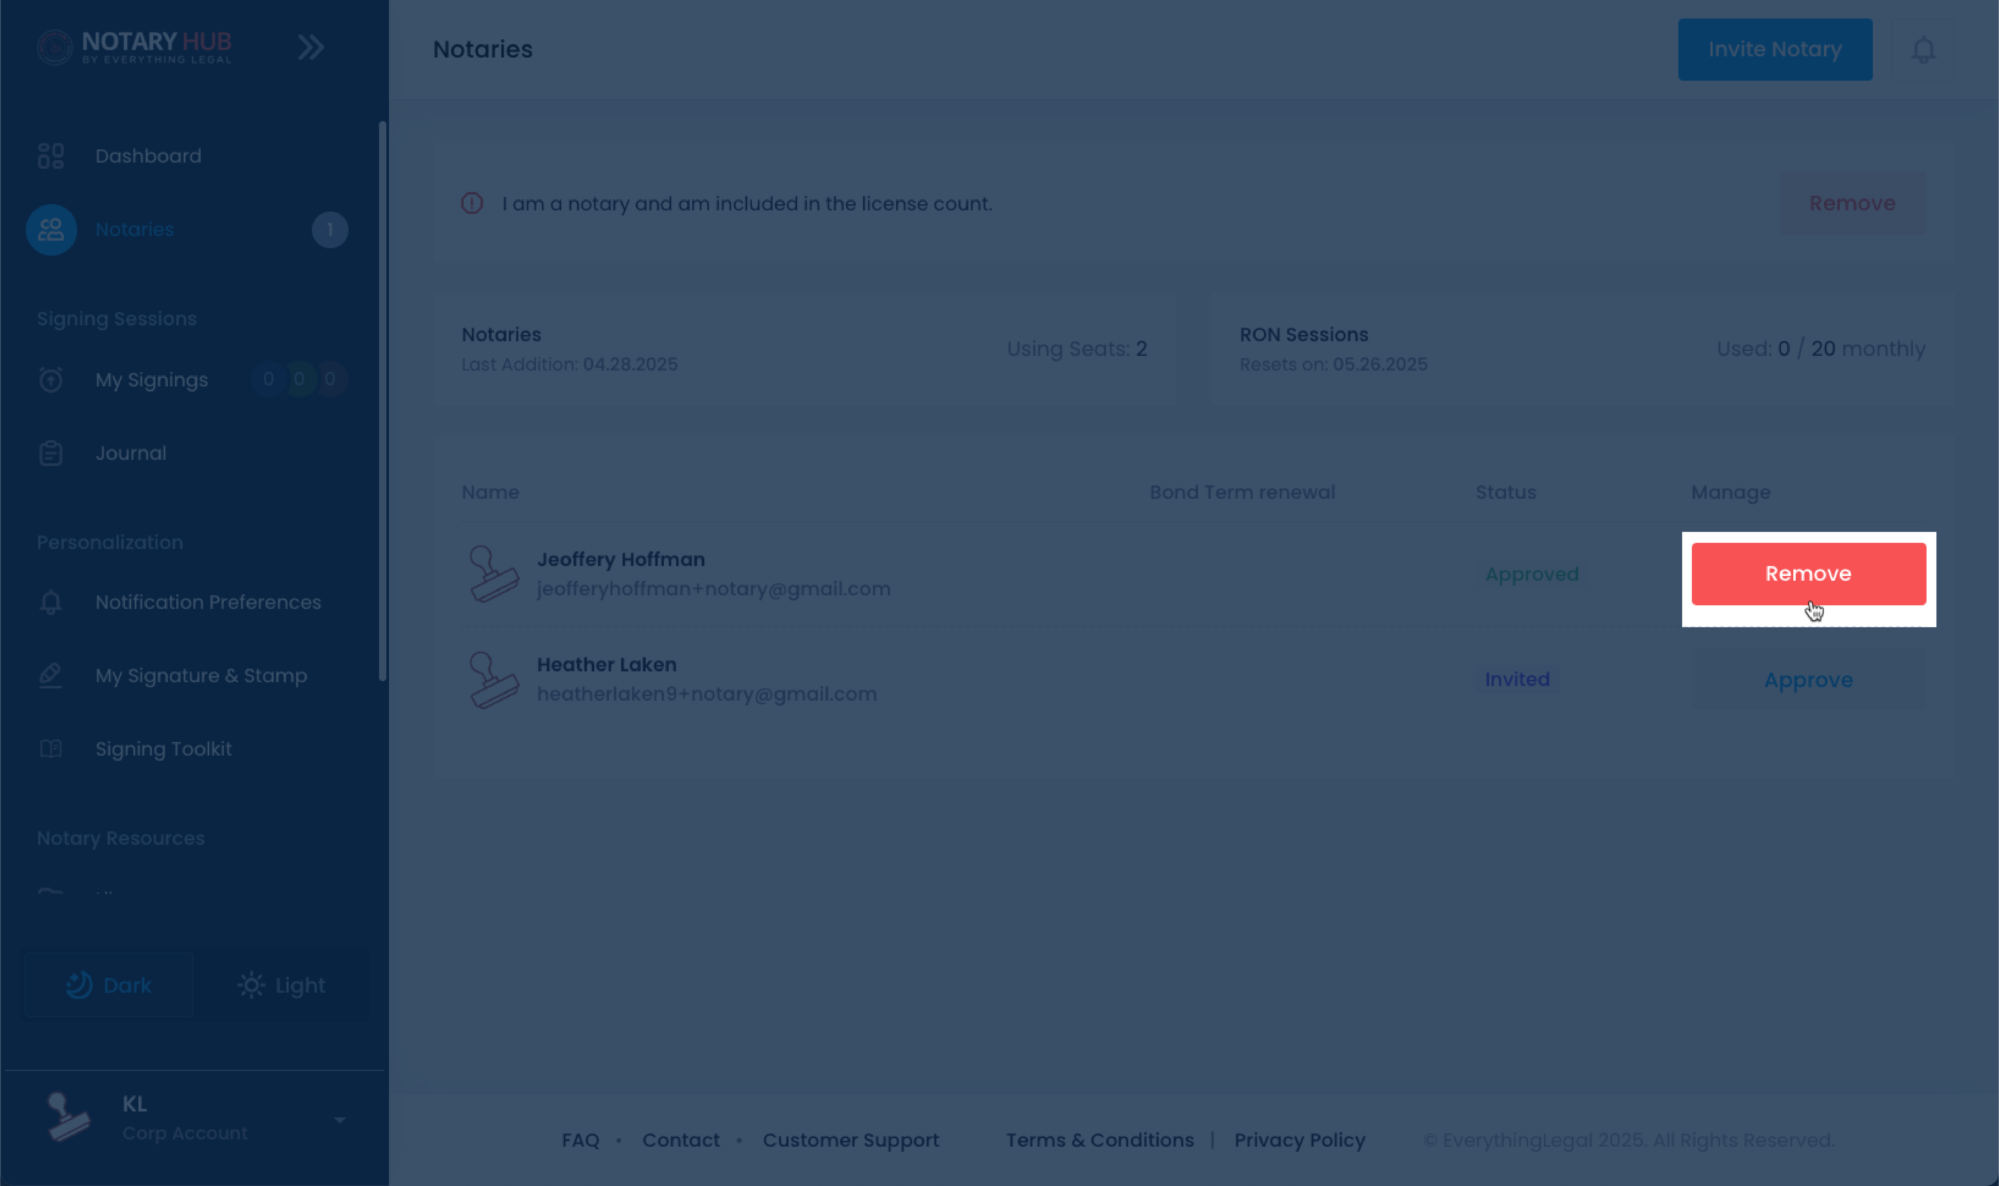The width and height of the screenshot is (1999, 1186).
Task: Click the Bond Term renewal column header
Action: 1242,492
